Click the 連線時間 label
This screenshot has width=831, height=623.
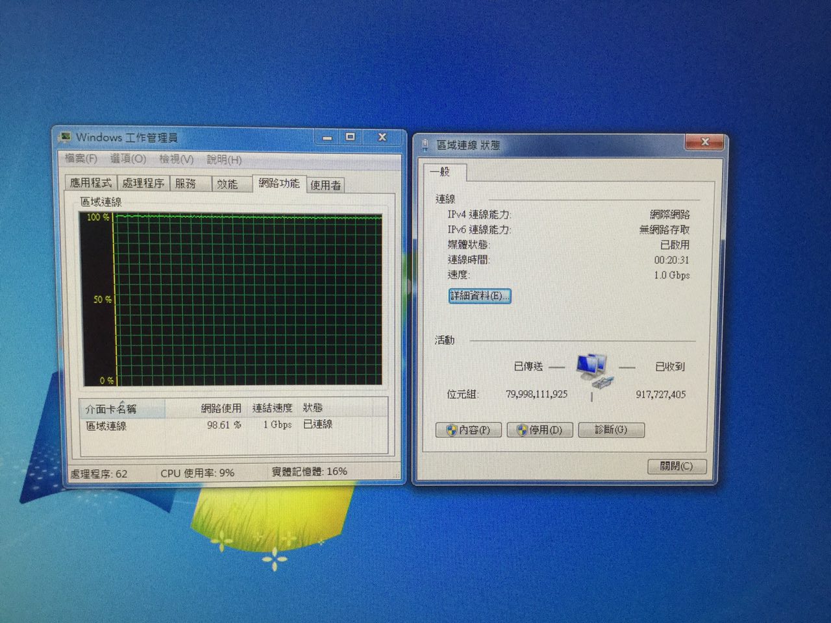pos(468,260)
